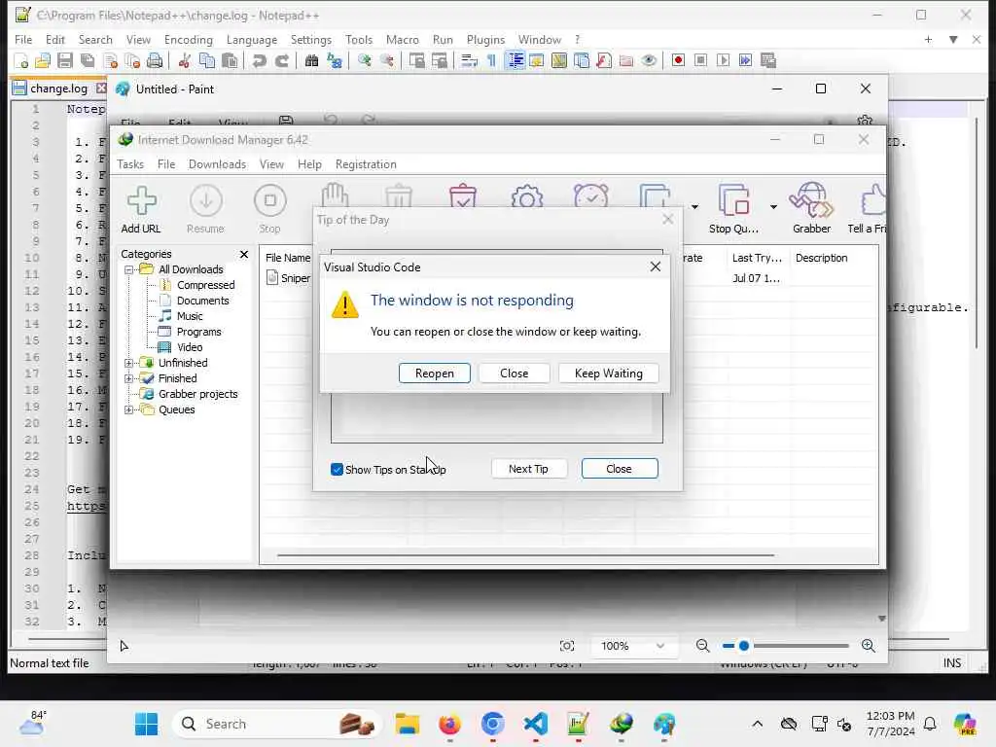Click the Windows Start button
Screen dimensions: 996x747
pyautogui.click(x=146, y=724)
